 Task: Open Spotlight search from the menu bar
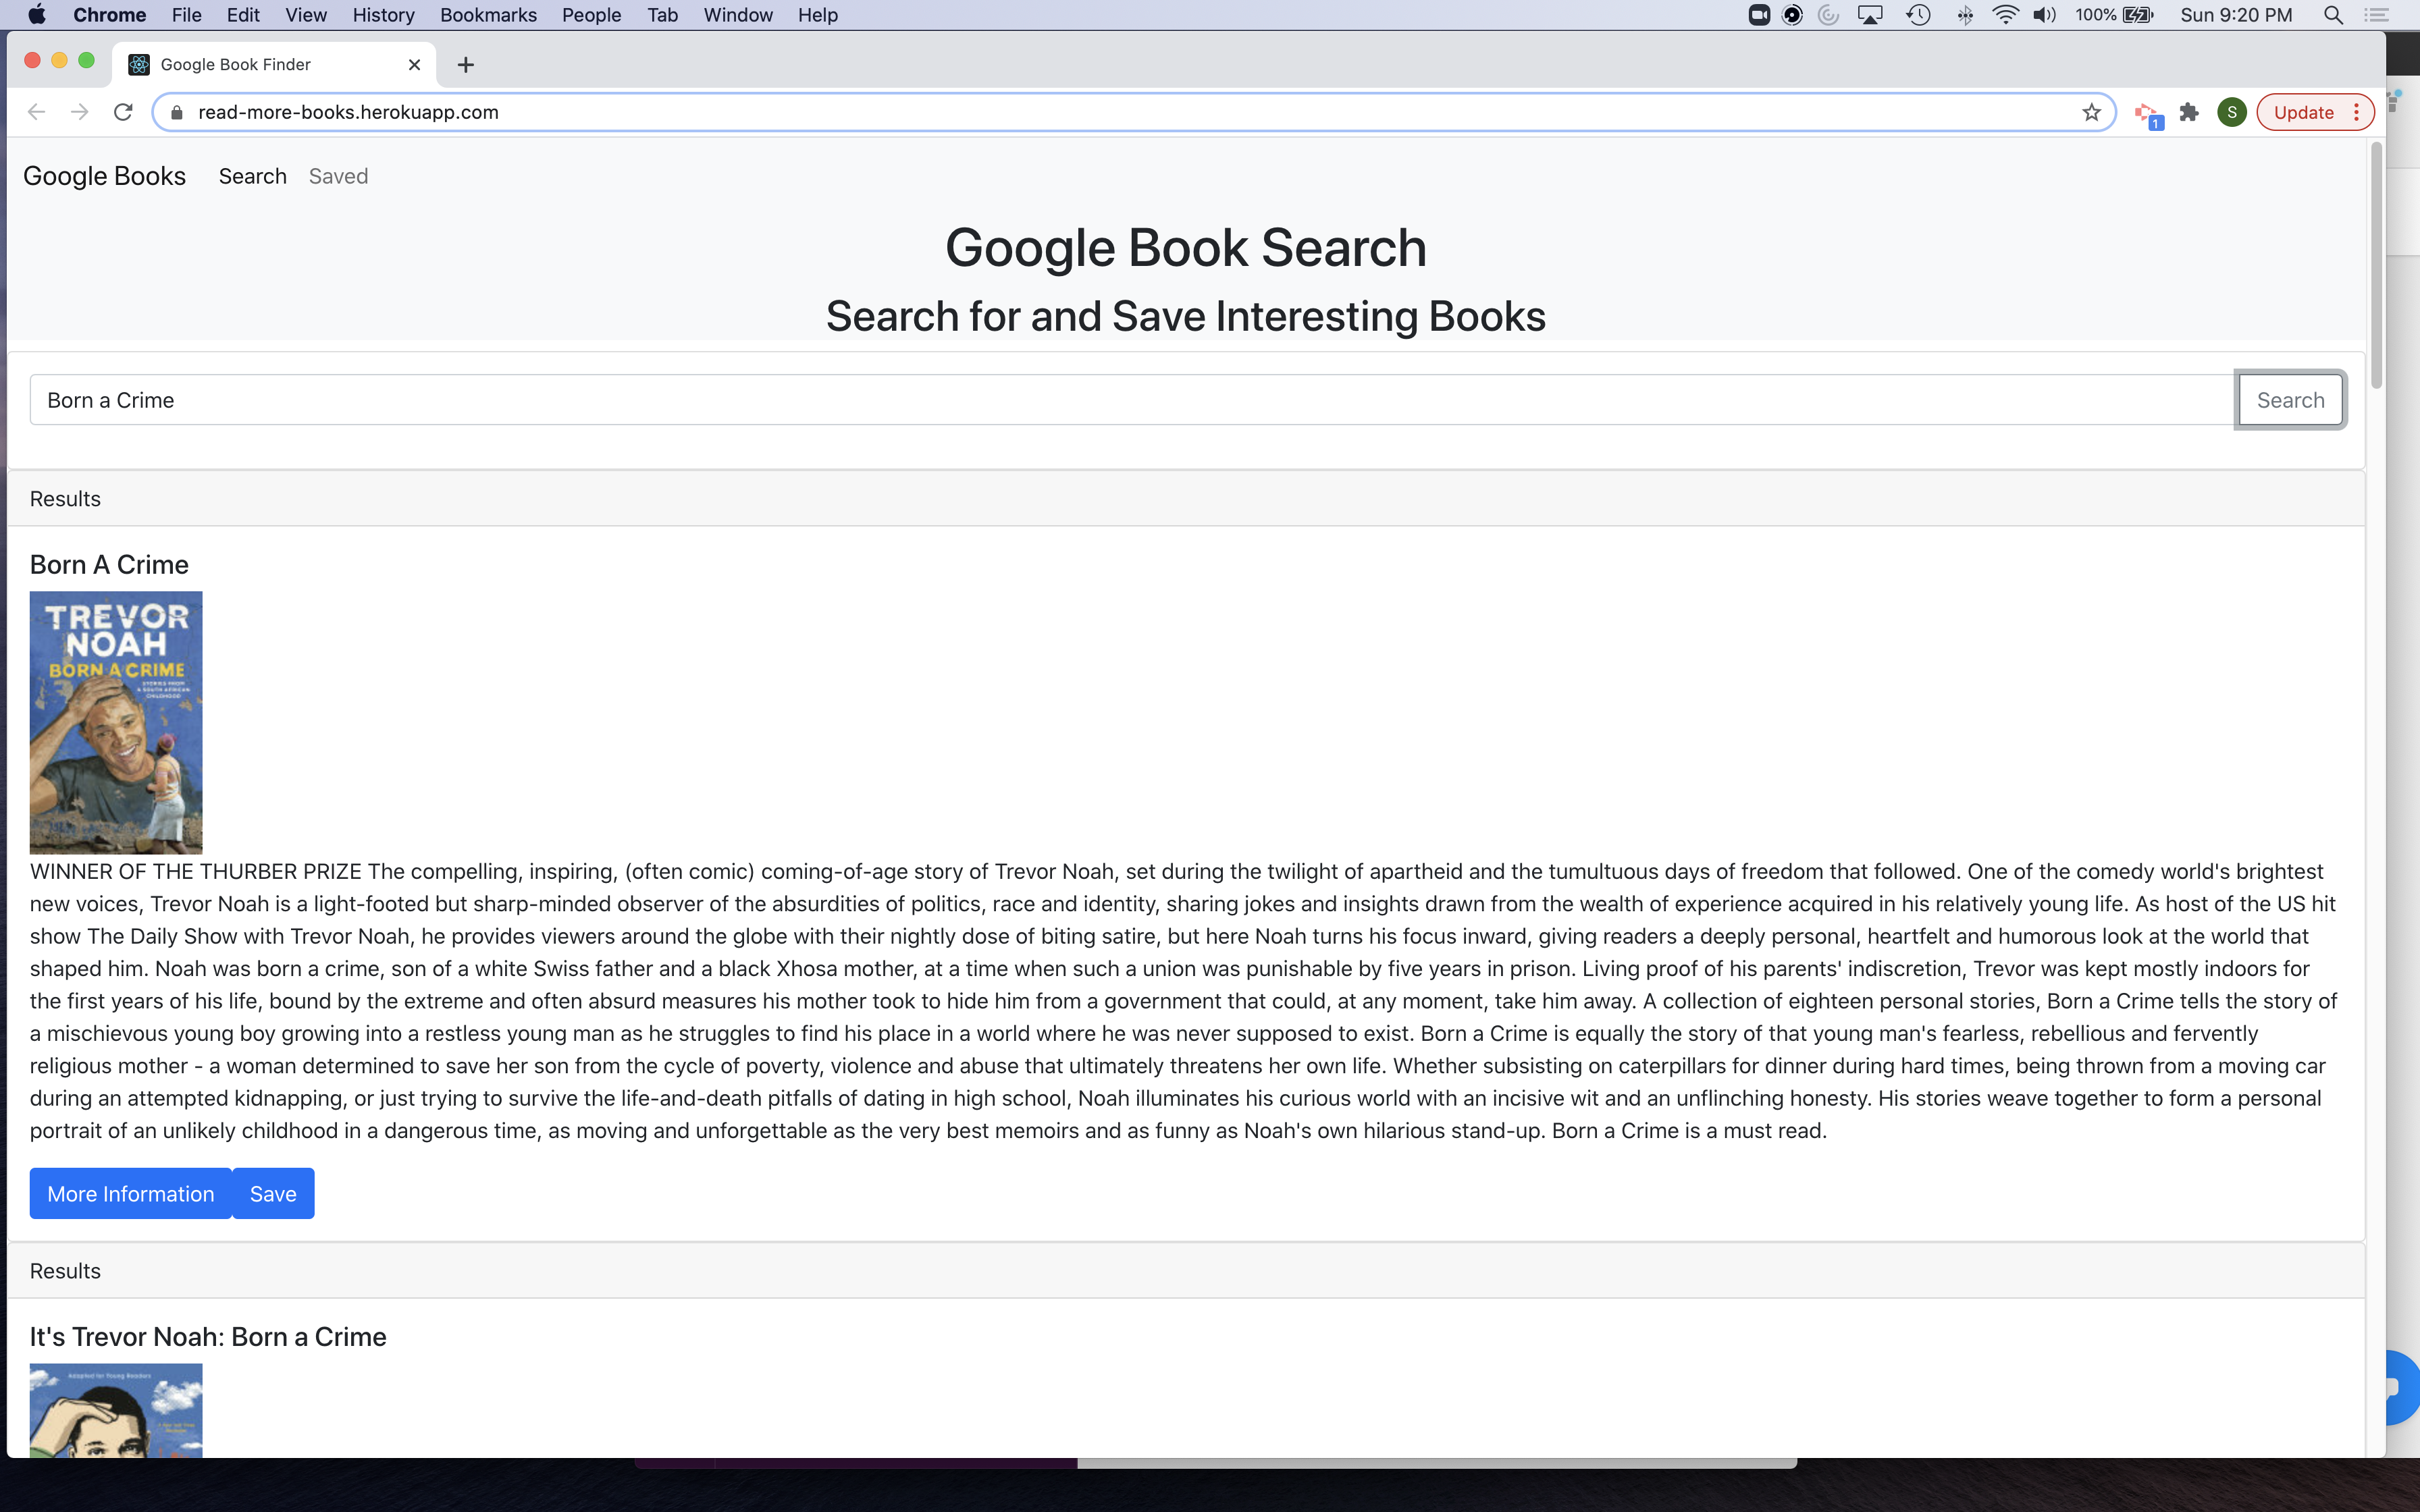tap(2334, 14)
